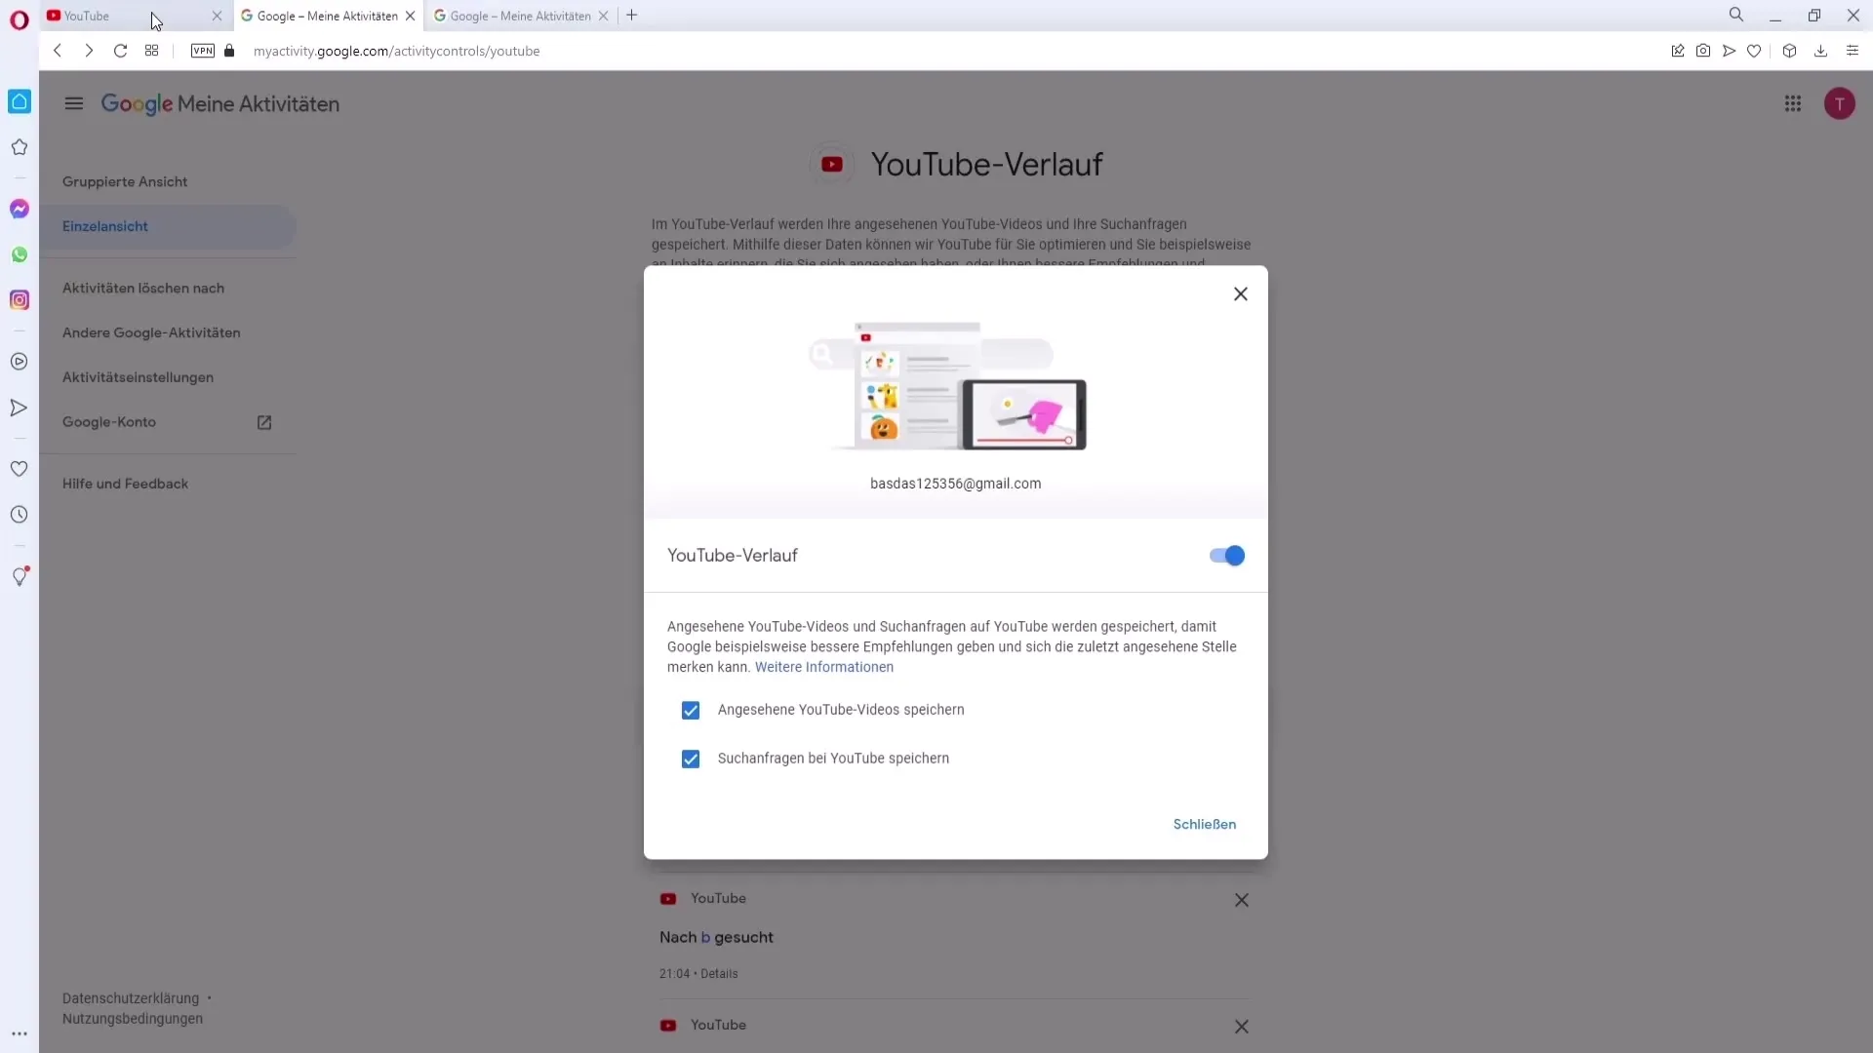Disable Angesehene YouTube-Videos speichern checkbox
The image size is (1873, 1053).
(691, 710)
